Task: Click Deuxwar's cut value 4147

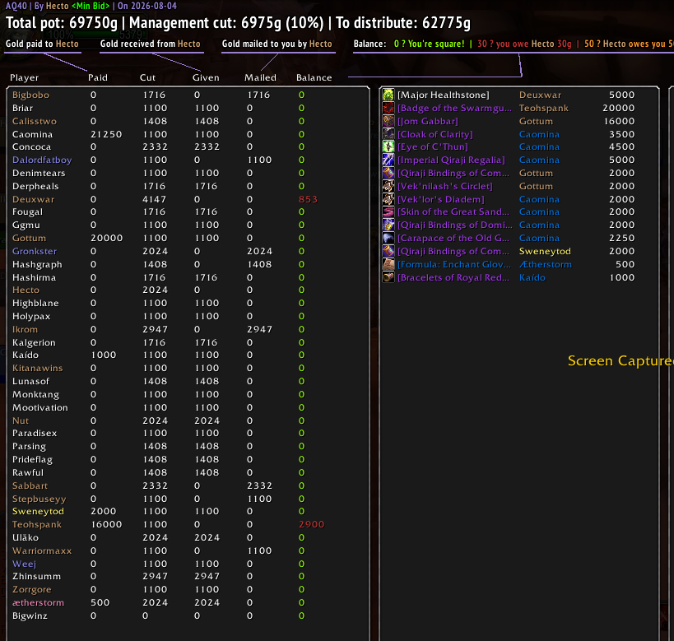Action: (155, 199)
